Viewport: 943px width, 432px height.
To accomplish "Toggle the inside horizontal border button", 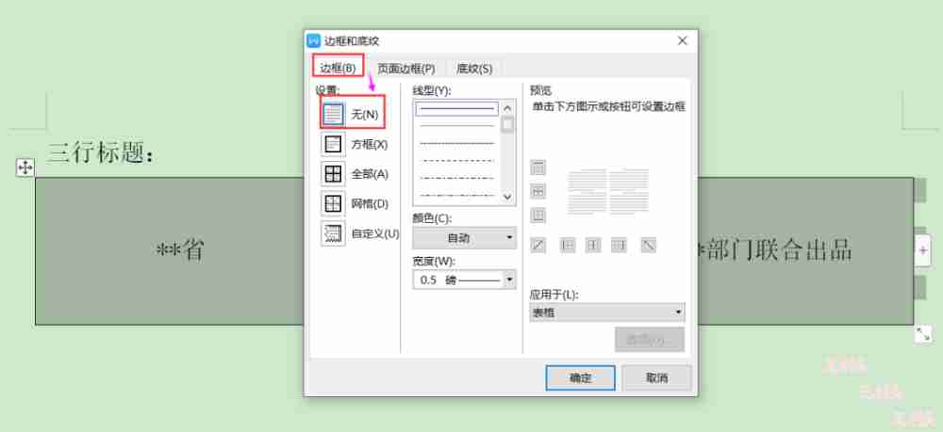I will [538, 191].
